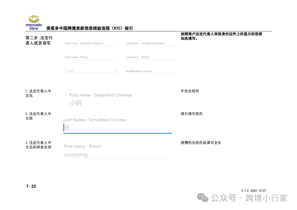Click the 小明 first name example
297x210 pixels.
(75, 103)
